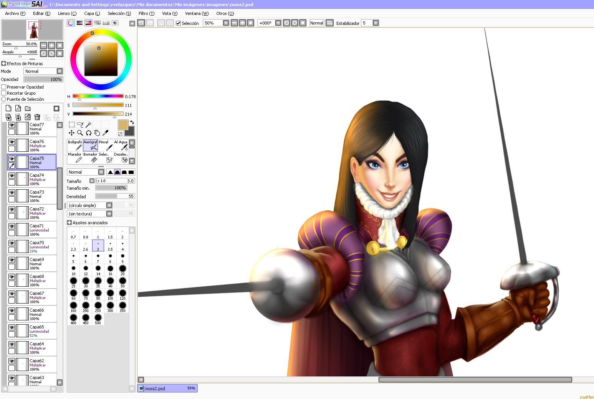Select the moss2.psd document tab
Image resolution: width=594 pixels, height=399 pixels.
(167, 388)
